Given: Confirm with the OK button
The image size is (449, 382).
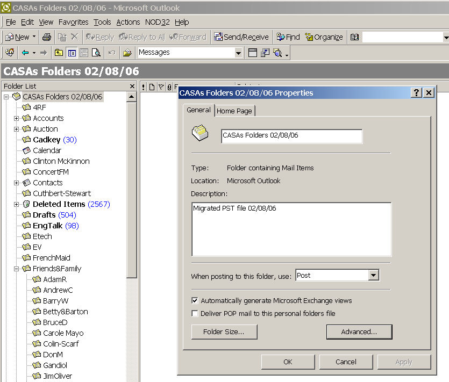Looking at the screenshot, I should click(x=288, y=362).
